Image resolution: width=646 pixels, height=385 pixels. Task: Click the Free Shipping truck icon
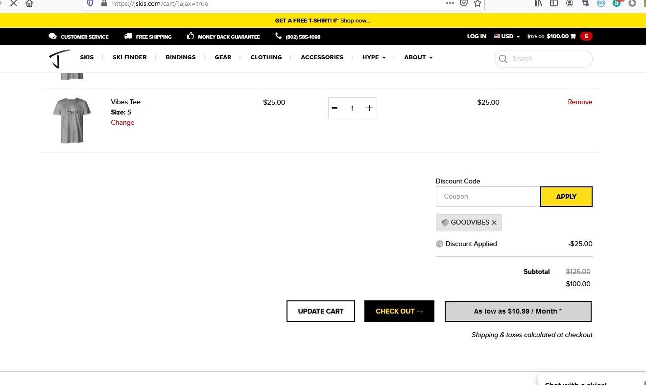click(x=128, y=36)
